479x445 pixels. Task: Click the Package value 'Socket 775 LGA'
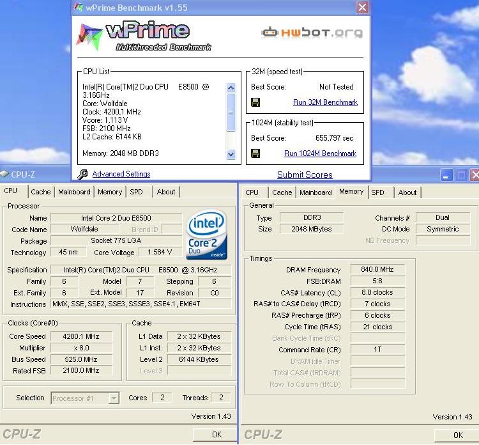click(116, 240)
